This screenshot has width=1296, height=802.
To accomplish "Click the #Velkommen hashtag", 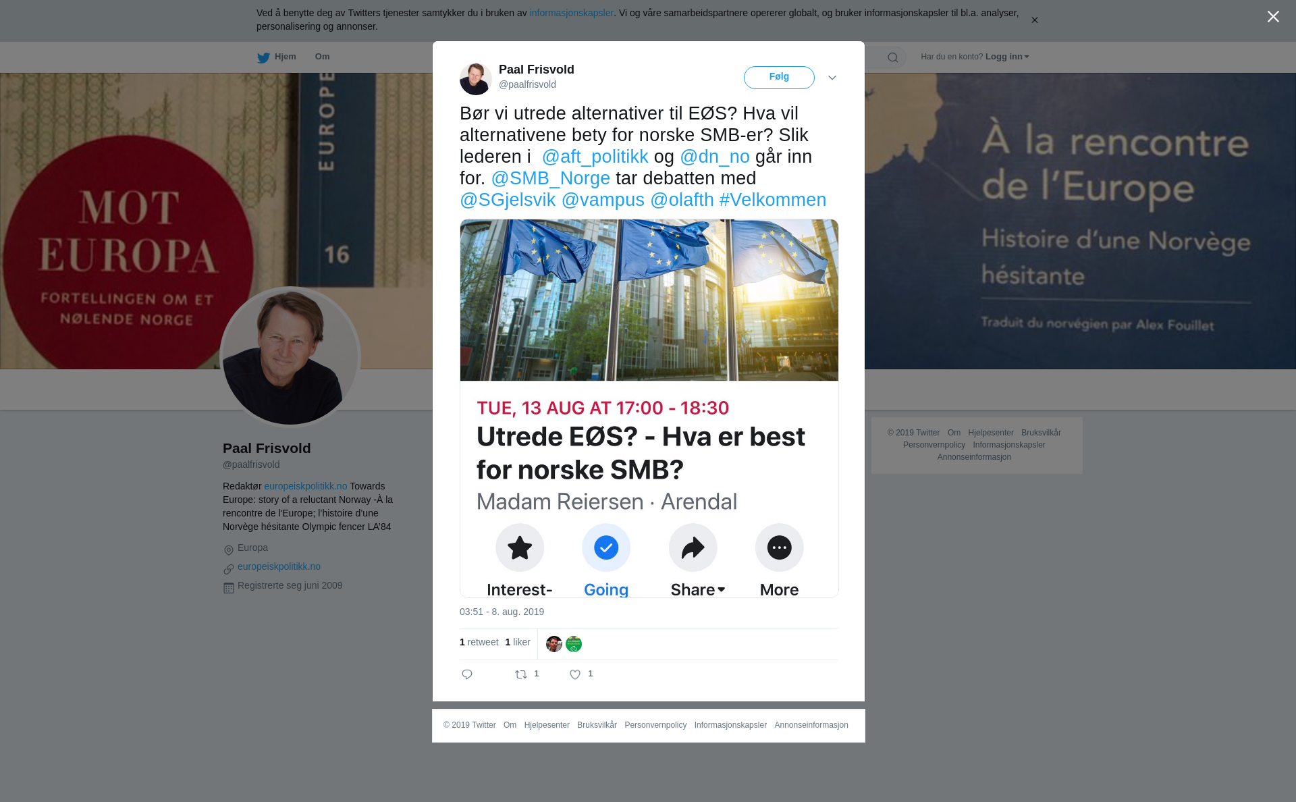I will [773, 200].
